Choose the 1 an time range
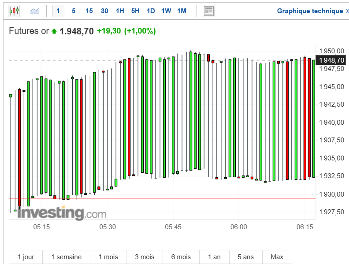Viewport: 349px width, 264px height. click(214, 257)
